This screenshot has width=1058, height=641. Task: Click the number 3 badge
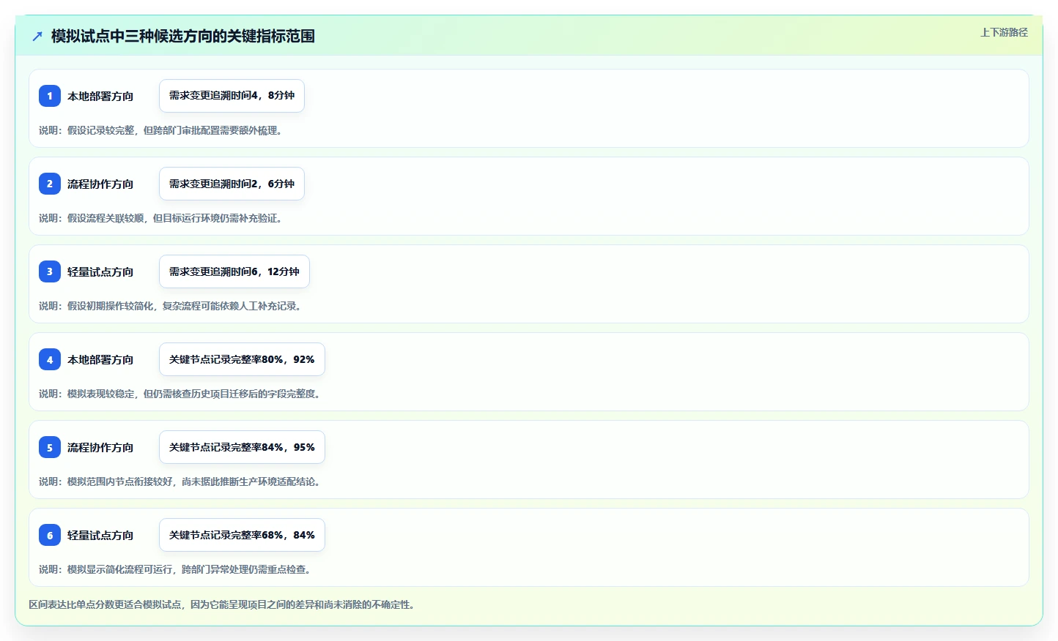click(x=50, y=271)
